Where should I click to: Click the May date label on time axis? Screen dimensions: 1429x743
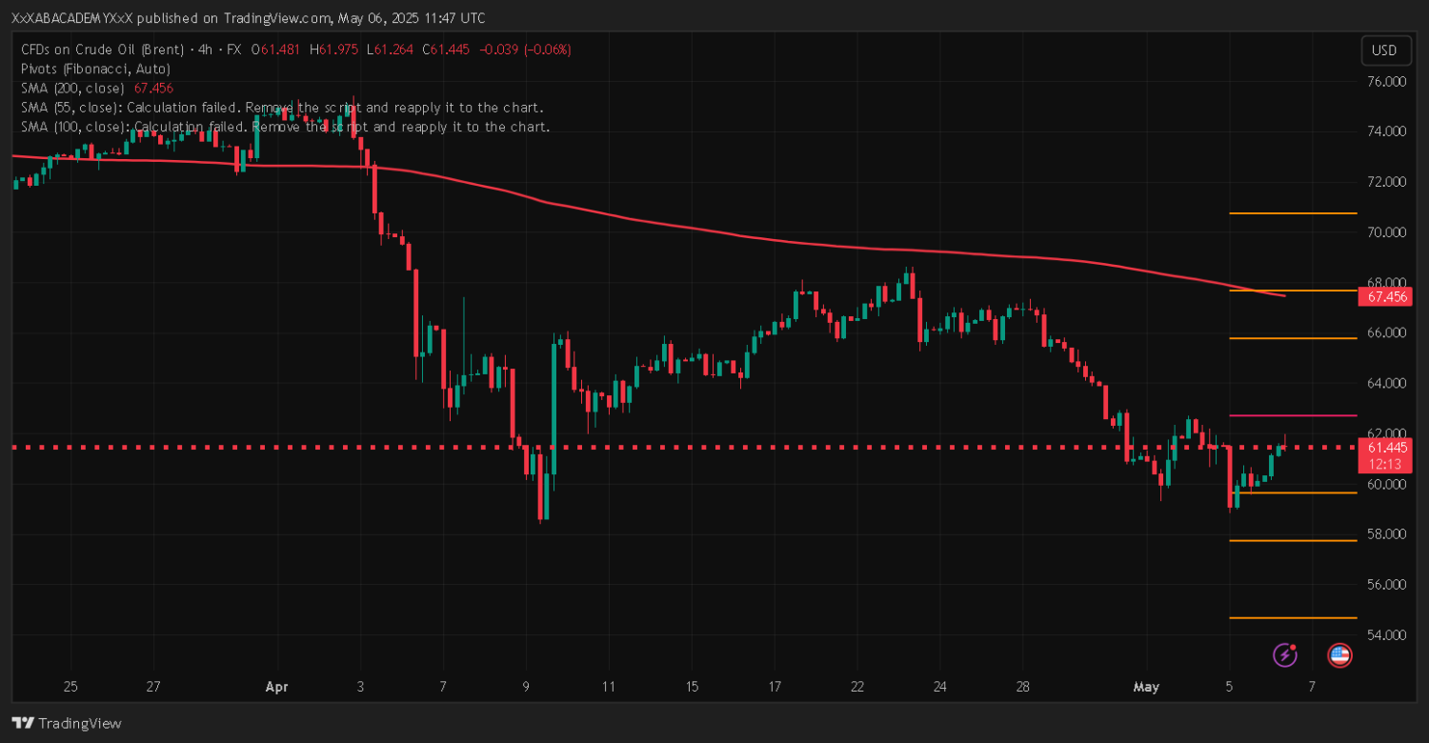1146,687
